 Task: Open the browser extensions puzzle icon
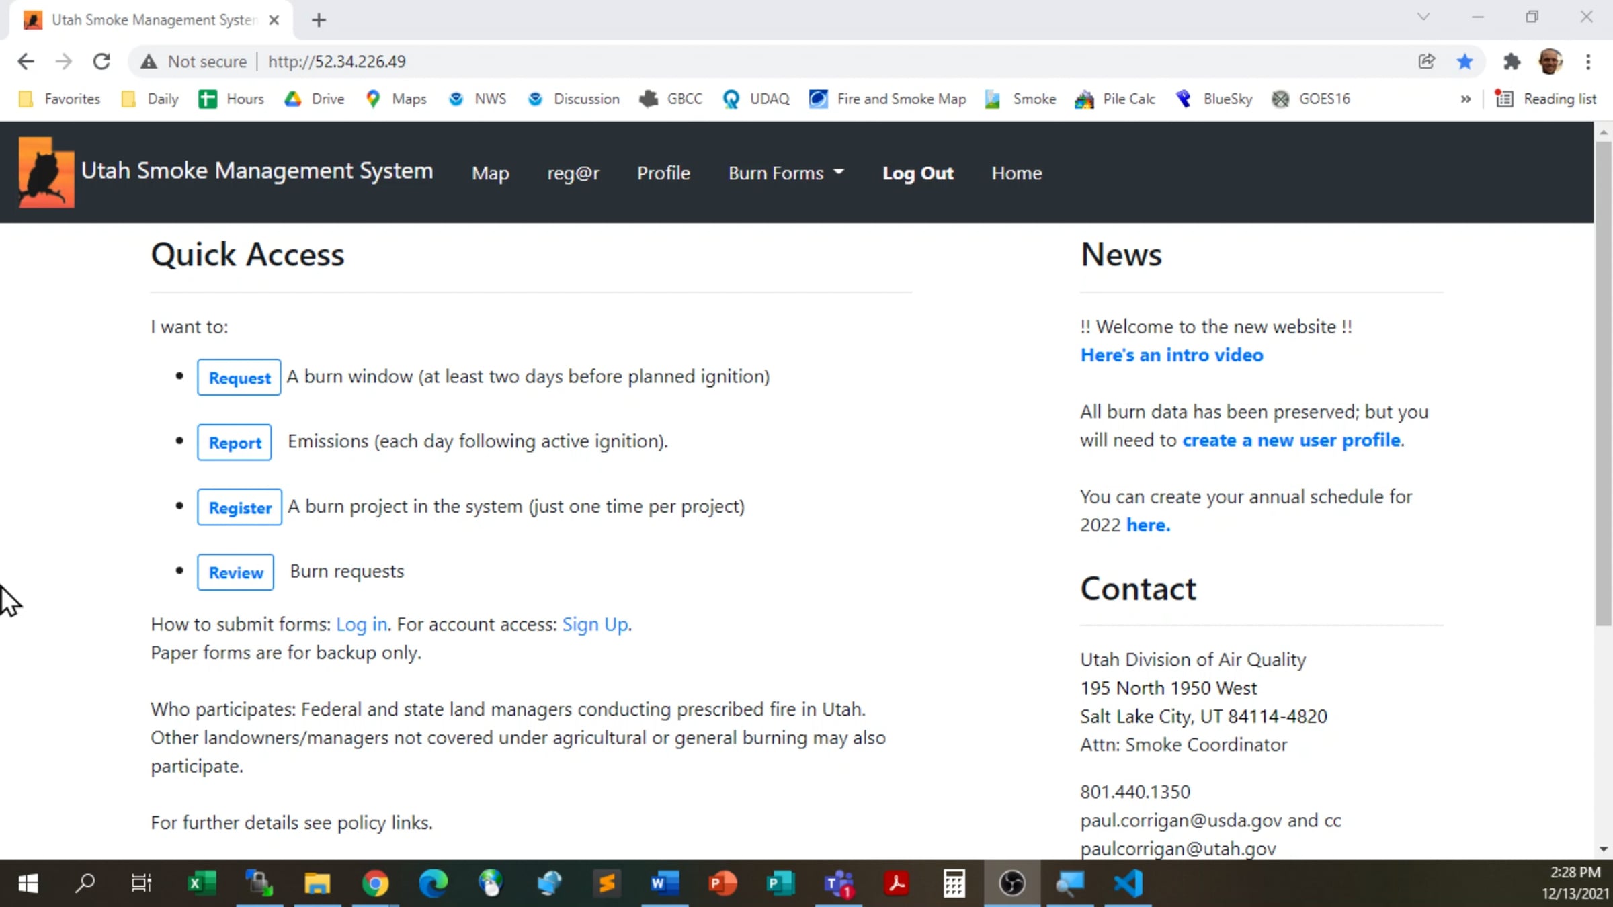1512,62
